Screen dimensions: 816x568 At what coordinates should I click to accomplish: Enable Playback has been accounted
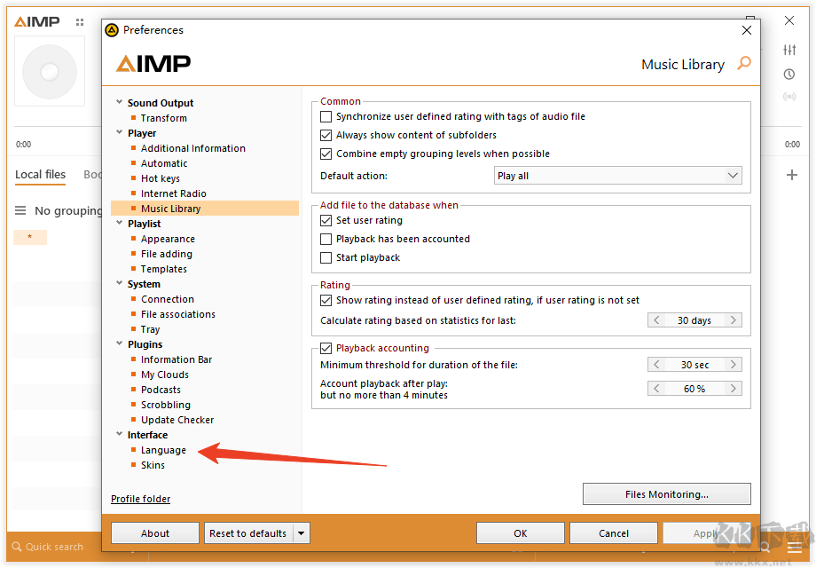(326, 240)
